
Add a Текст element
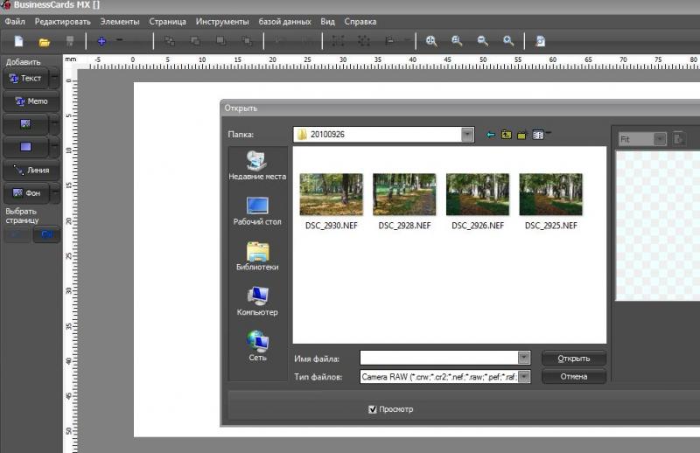coord(25,78)
